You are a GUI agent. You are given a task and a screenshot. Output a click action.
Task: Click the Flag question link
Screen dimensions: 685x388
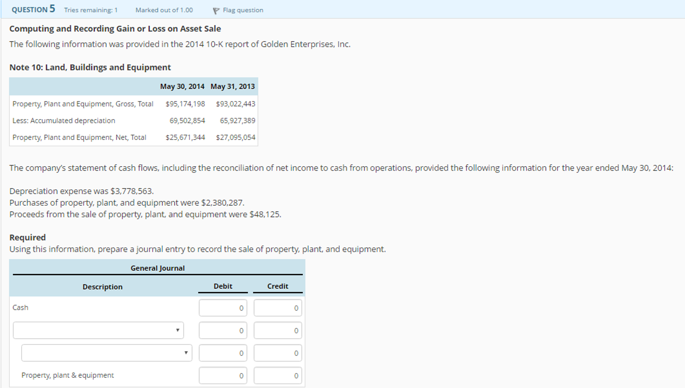(243, 10)
